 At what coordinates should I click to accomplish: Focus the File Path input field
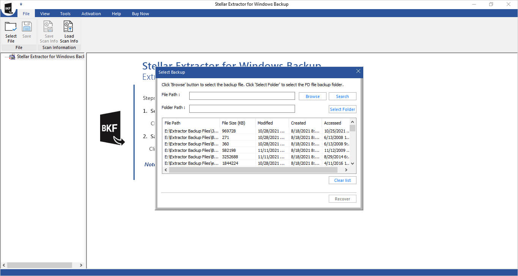tap(242, 96)
